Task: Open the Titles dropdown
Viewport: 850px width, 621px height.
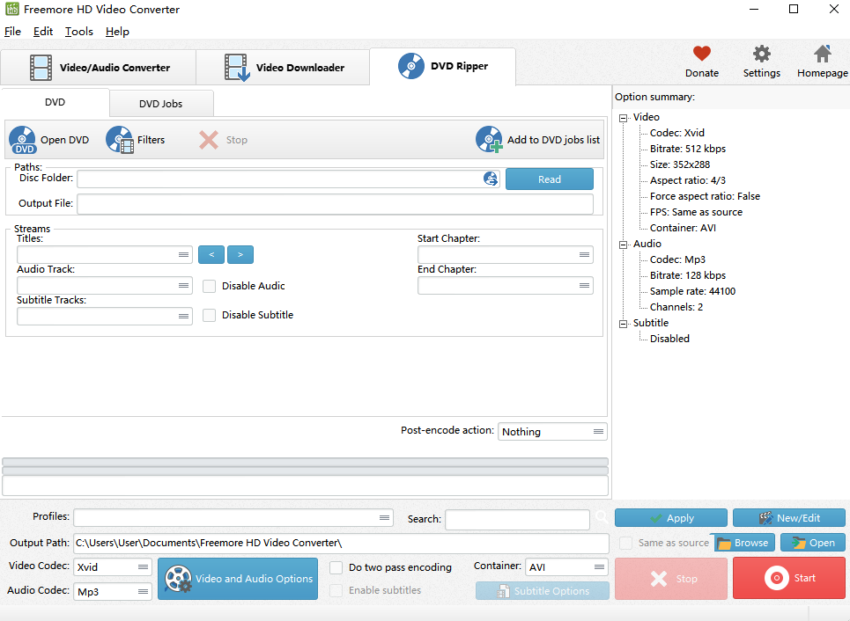Action: (105, 254)
